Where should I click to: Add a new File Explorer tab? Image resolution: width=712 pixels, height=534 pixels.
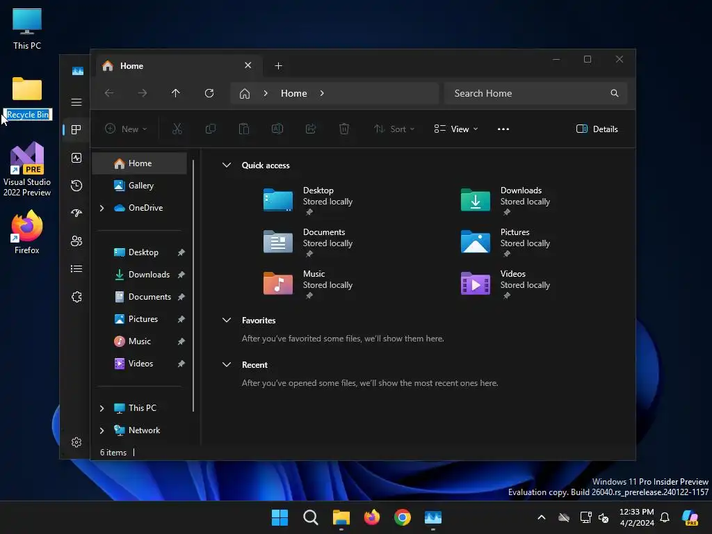pos(278,66)
